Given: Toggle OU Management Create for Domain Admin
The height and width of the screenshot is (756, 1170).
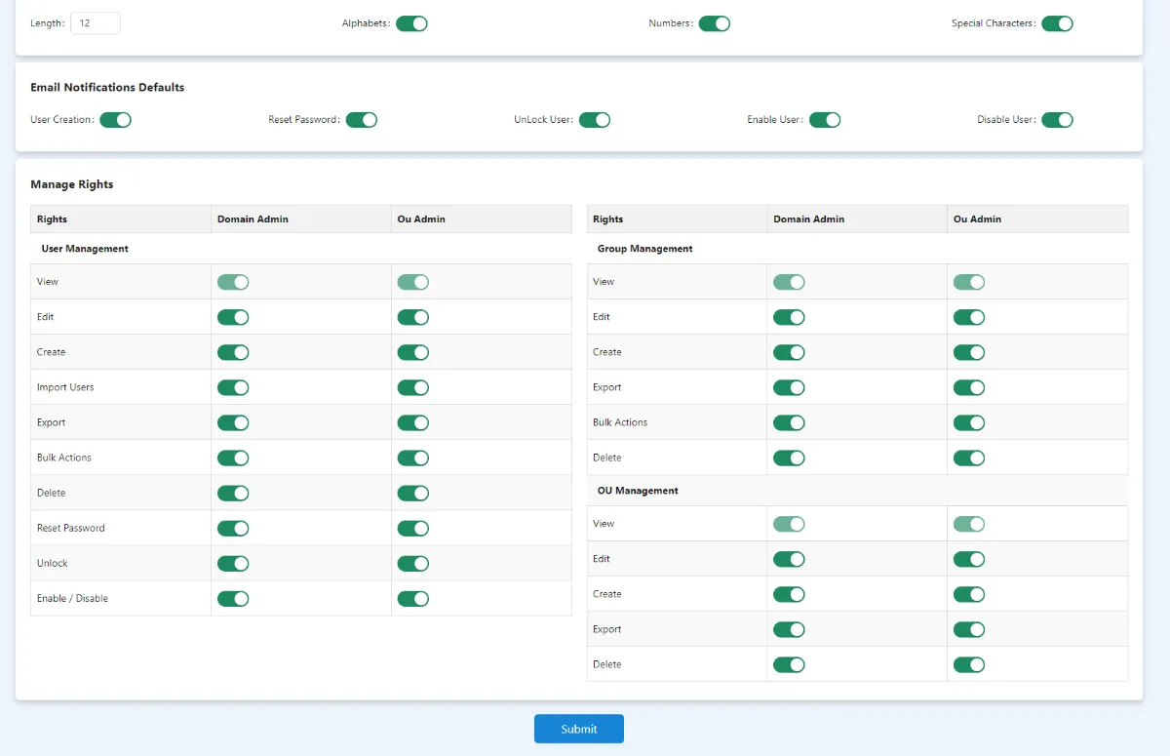Looking at the screenshot, I should tap(789, 594).
